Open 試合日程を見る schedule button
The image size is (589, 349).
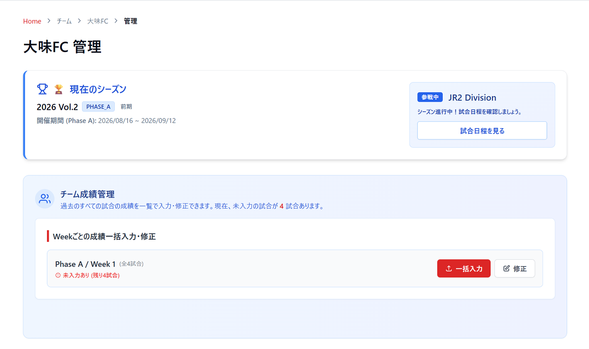[x=482, y=130]
